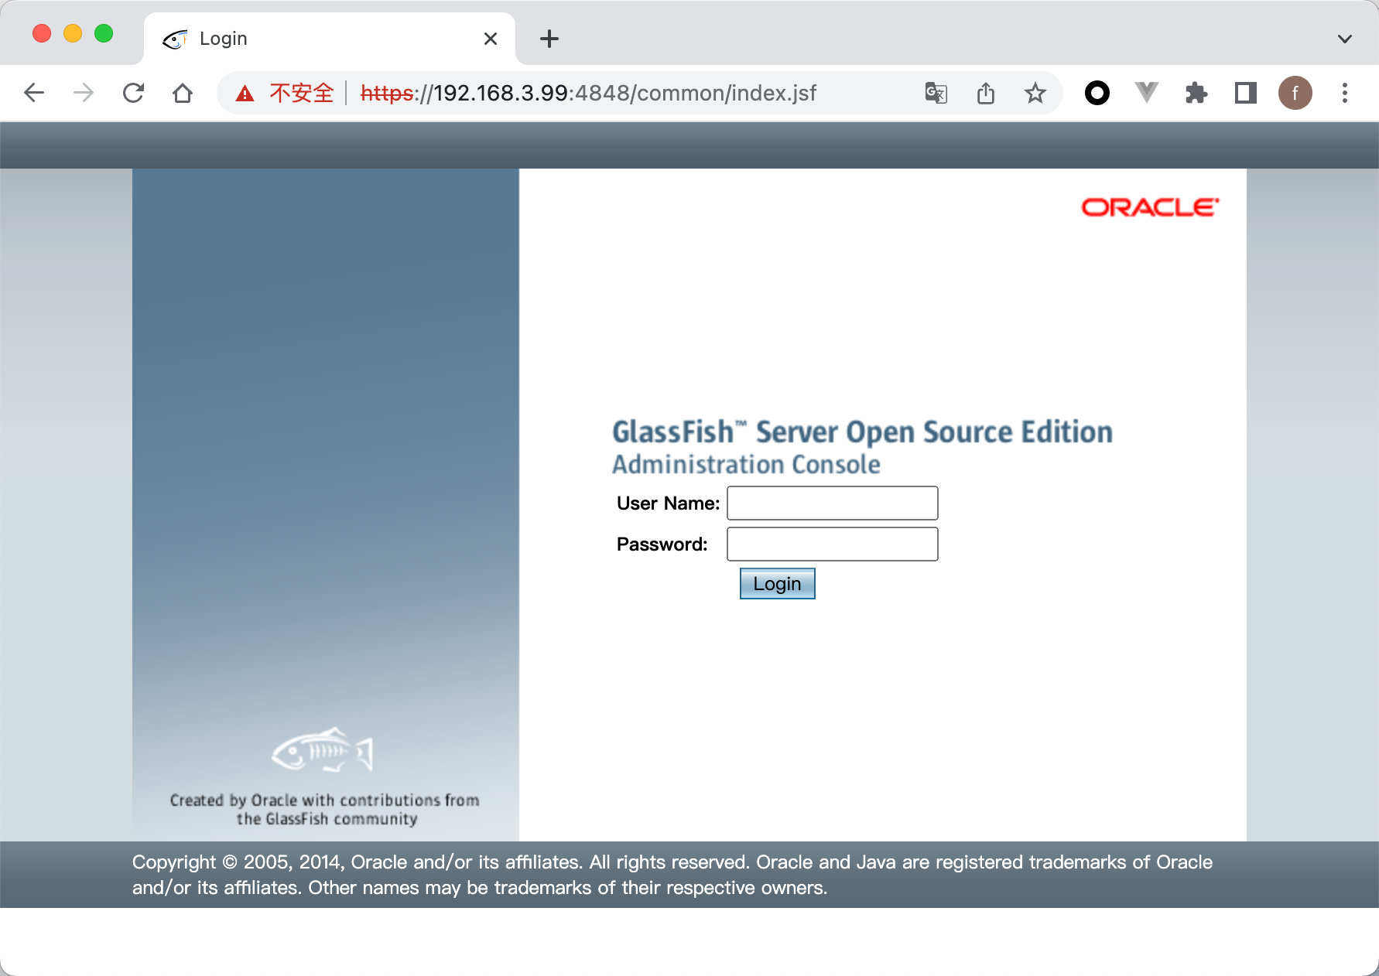This screenshot has height=976, width=1379.
Task: Toggle the browser side panel
Action: (x=1245, y=94)
